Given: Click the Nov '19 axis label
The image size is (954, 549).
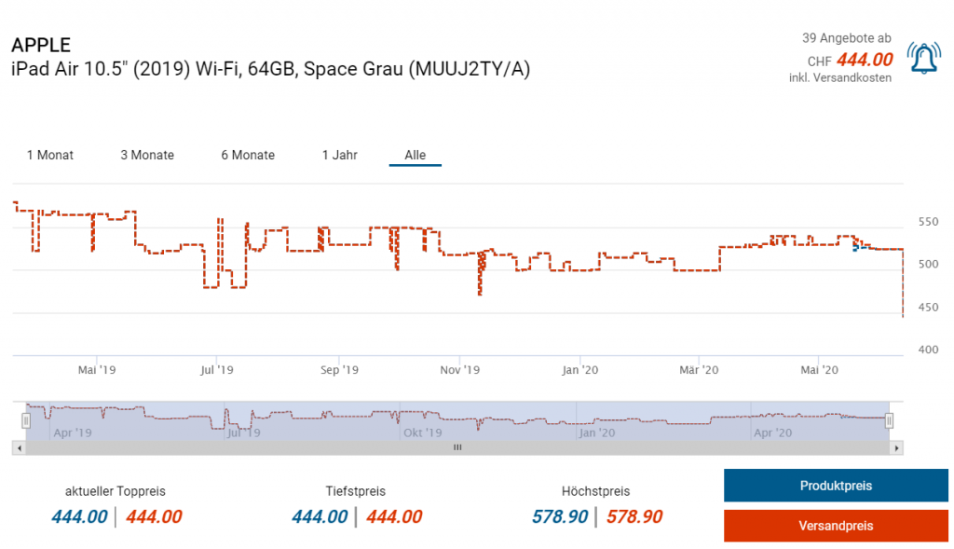Looking at the screenshot, I should click(x=460, y=370).
